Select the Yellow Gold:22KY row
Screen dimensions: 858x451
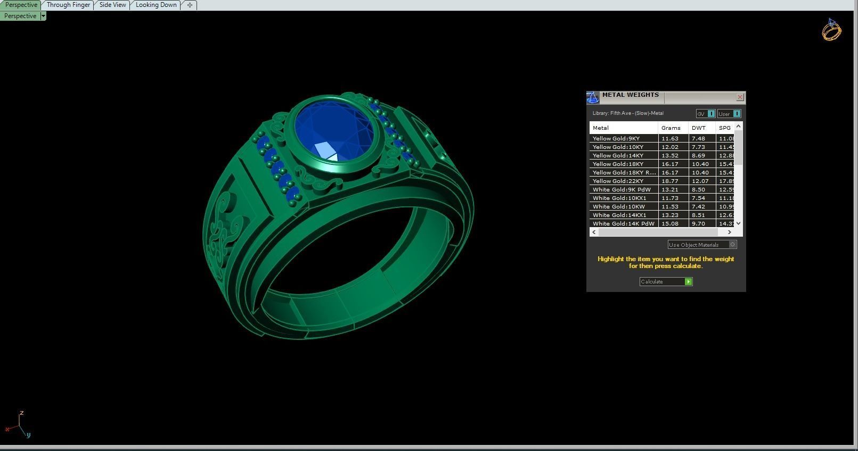point(662,181)
